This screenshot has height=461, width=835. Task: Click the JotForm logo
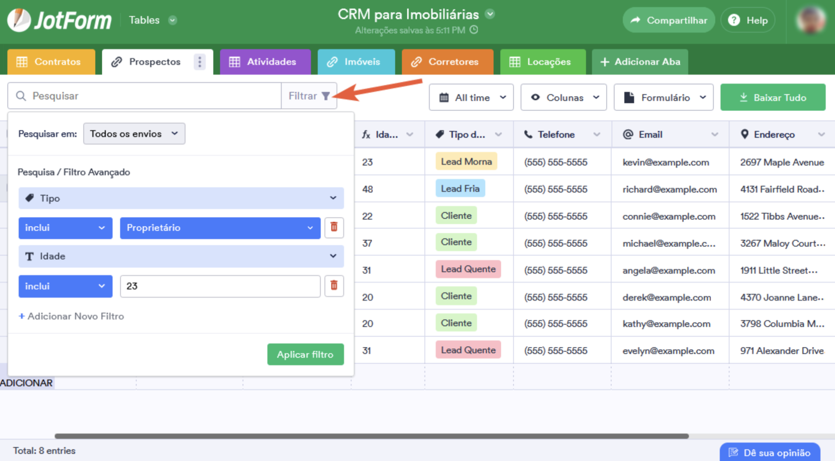[x=60, y=20]
